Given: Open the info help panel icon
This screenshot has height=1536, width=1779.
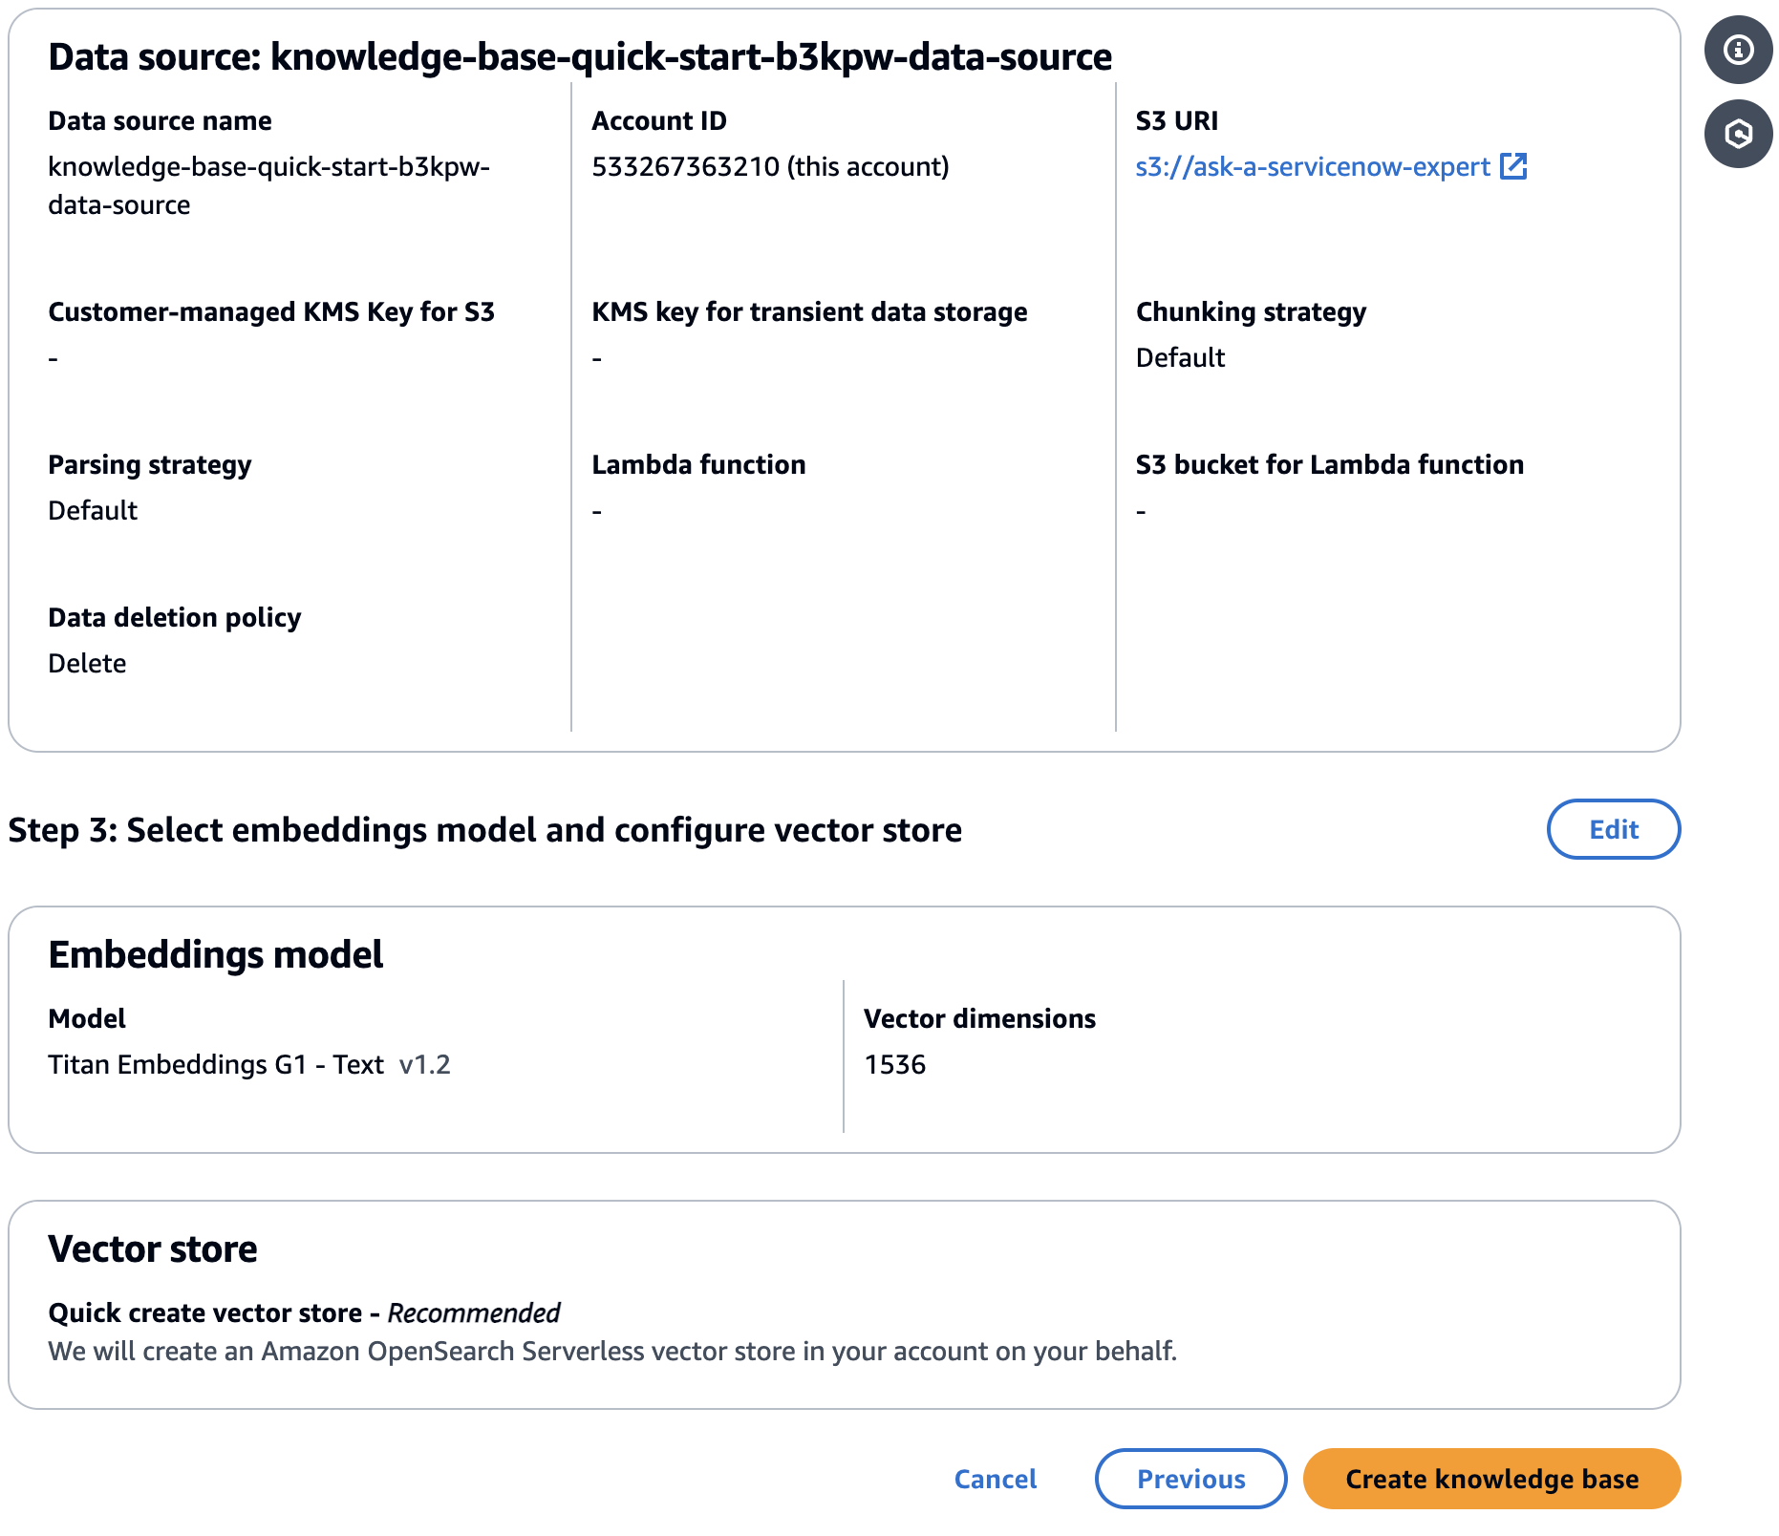Looking at the screenshot, I should point(1738,49).
